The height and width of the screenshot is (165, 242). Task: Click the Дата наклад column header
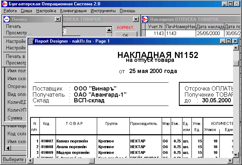[x=210, y=26]
